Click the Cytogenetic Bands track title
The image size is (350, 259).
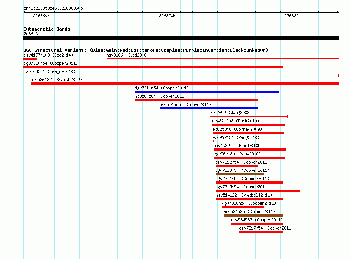[x=47, y=29]
